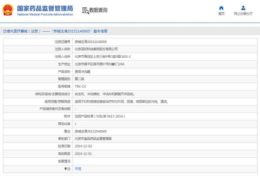This screenshot has width=260, height=176.
Task: Click the 数据查询 magnifier document icon
Action: point(86,10)
